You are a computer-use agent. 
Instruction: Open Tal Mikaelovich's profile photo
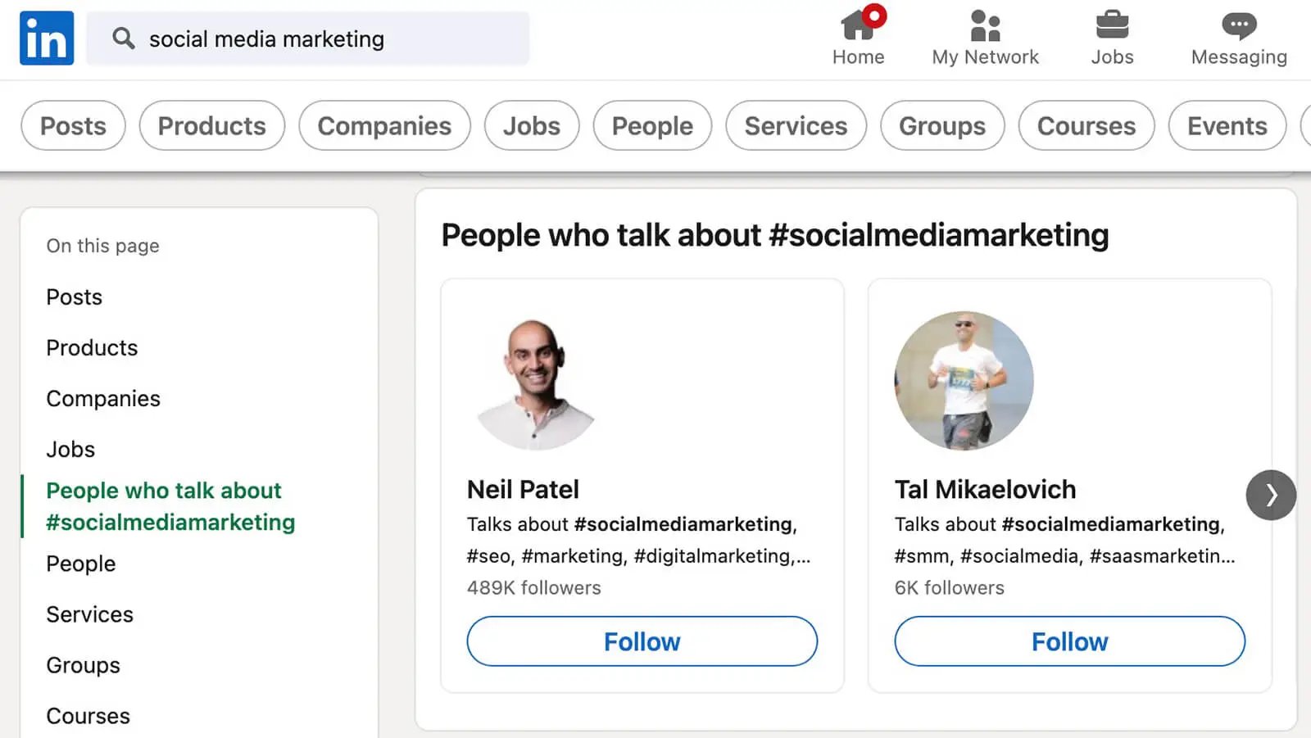[963, 381]
